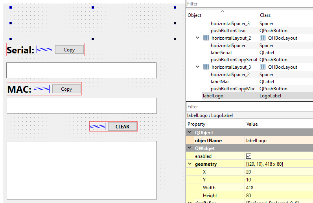
Task: Click QHBoxLayout class icon for horizontalLayout_3
Action: pyautogui.click(x=262, y=67)
